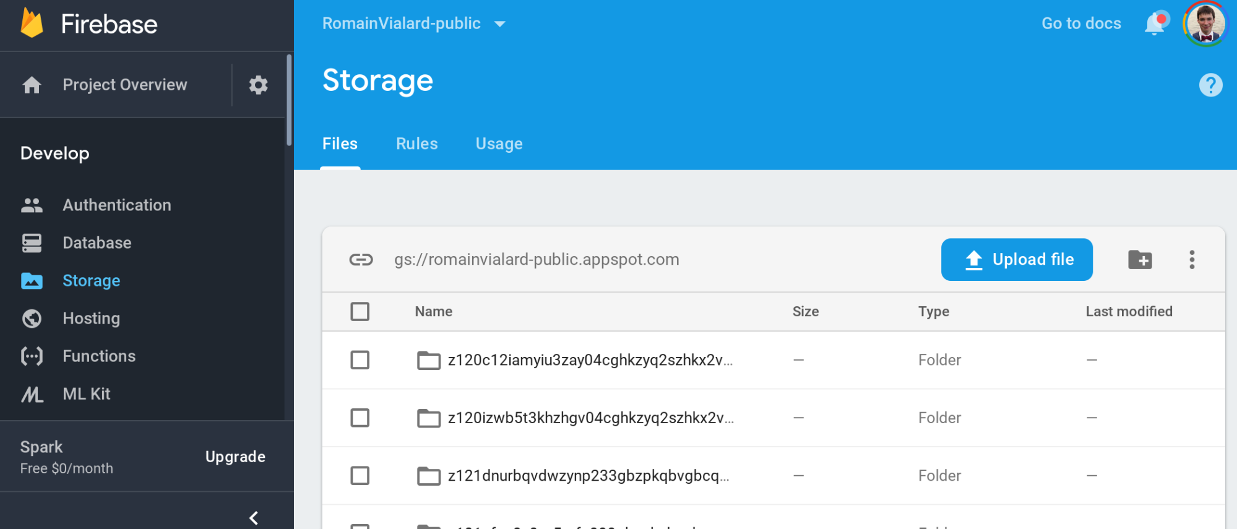Click folder icon of z121dnurbqvdwzynp row
1237x529 pixels.
click(428, 476)
